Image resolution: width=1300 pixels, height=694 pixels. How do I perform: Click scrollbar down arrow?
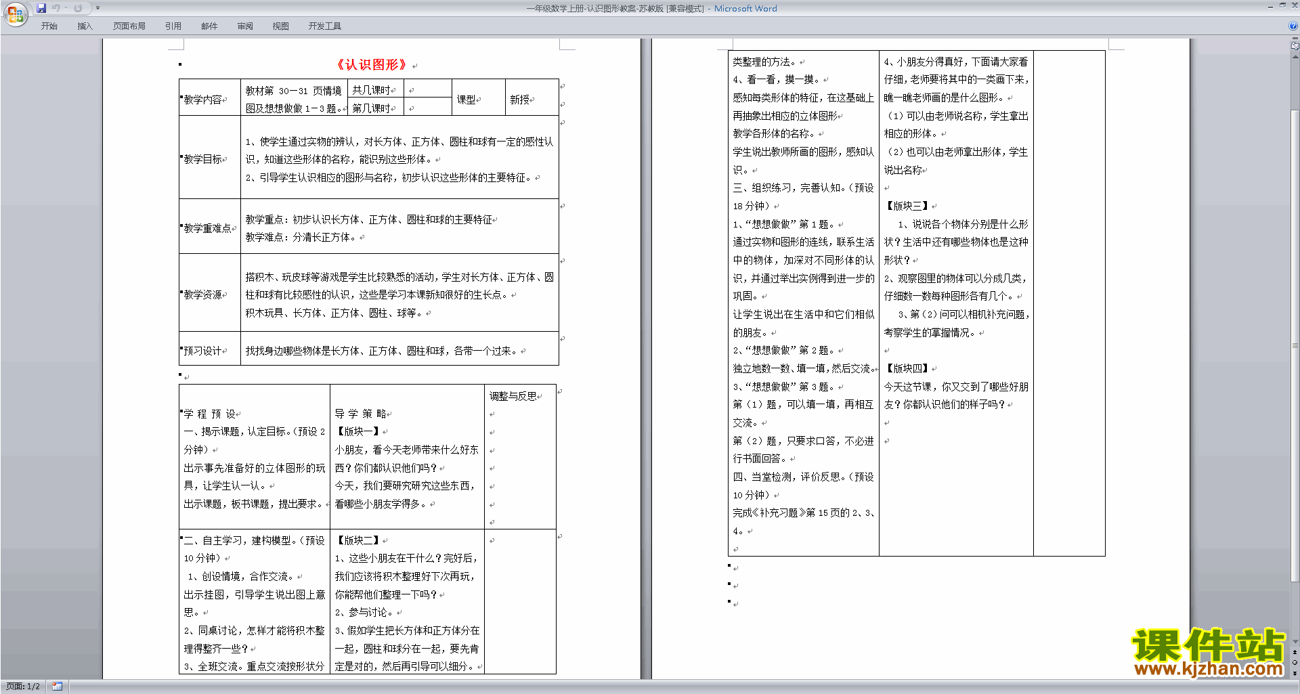tap(1295, 642)
